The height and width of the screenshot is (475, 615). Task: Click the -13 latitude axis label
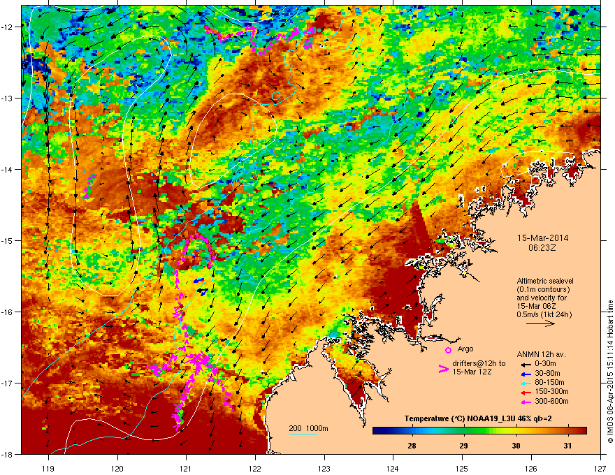coord(7,98)
